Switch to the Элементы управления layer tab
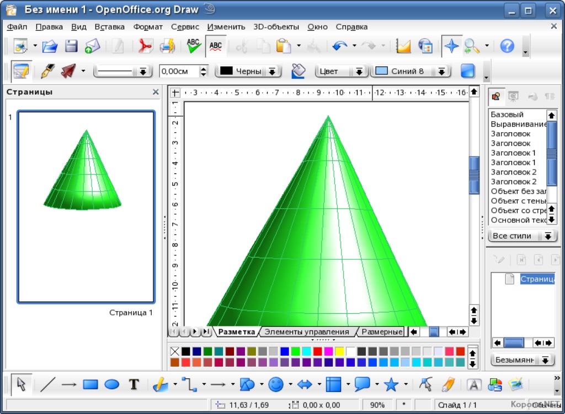The width and height of the screenshot is (565, 414). pyautogui.click(x=307, y=332)
